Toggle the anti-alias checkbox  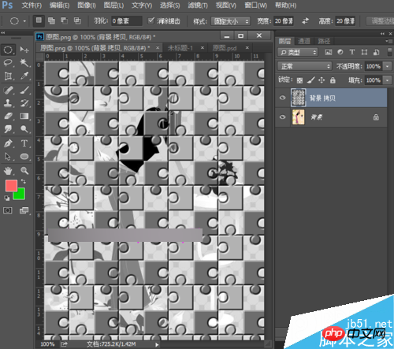pyautogui.click(x=151, y=20)
